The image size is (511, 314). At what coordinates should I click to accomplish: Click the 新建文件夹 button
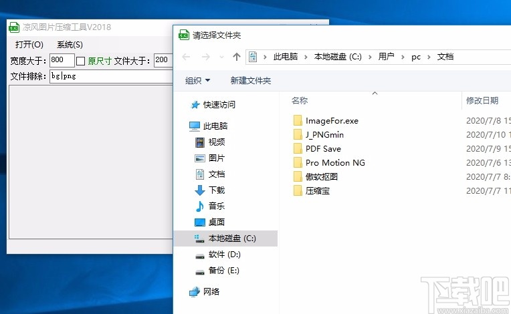(251, 81)
